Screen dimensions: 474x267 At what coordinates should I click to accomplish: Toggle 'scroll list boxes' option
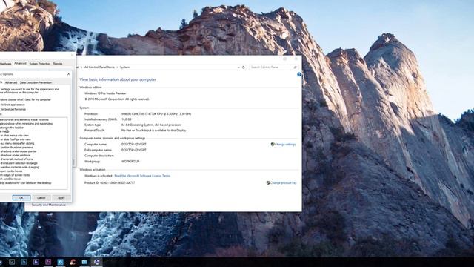(11, 179)
